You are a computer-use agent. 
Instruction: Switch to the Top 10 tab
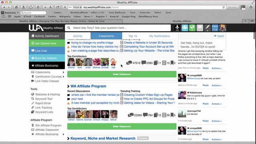[x=133, y=36]
